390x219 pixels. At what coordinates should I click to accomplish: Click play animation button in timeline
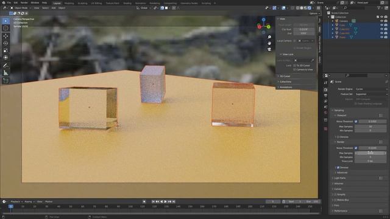pos(166,202)
